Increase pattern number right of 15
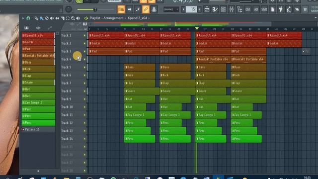 point(199,9)
